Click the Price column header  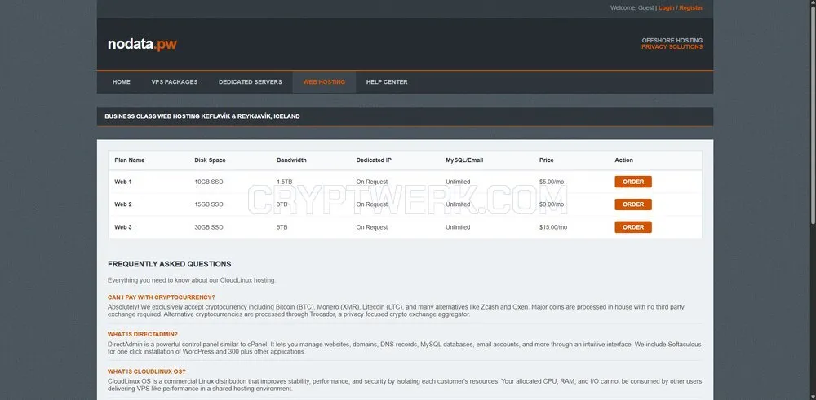[x=547, y=160]
